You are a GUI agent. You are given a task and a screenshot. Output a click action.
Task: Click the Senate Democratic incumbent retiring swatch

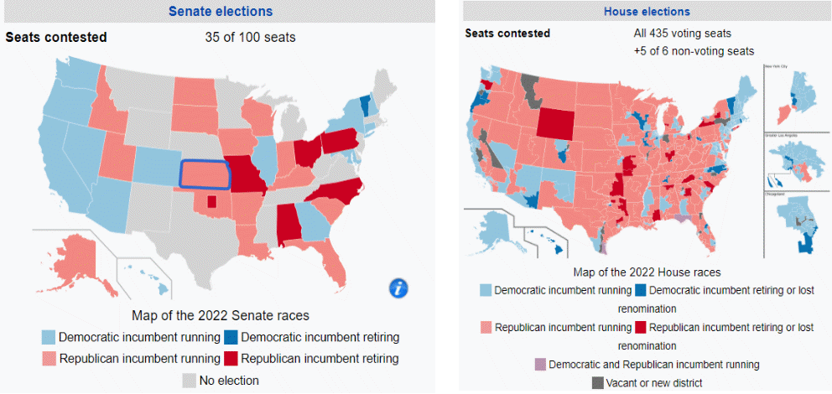229,337
